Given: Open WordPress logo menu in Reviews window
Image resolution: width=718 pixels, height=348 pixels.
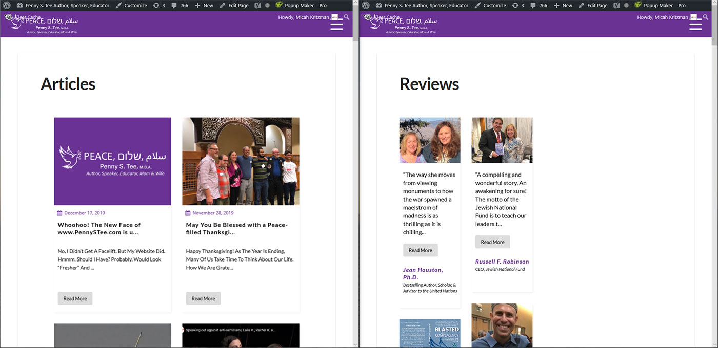Looking at the screenshot, I should tap(366, 5).
